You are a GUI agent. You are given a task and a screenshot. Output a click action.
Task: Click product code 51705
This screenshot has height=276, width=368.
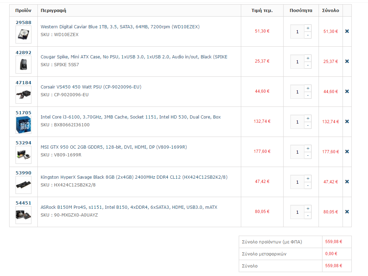point(23,113)
